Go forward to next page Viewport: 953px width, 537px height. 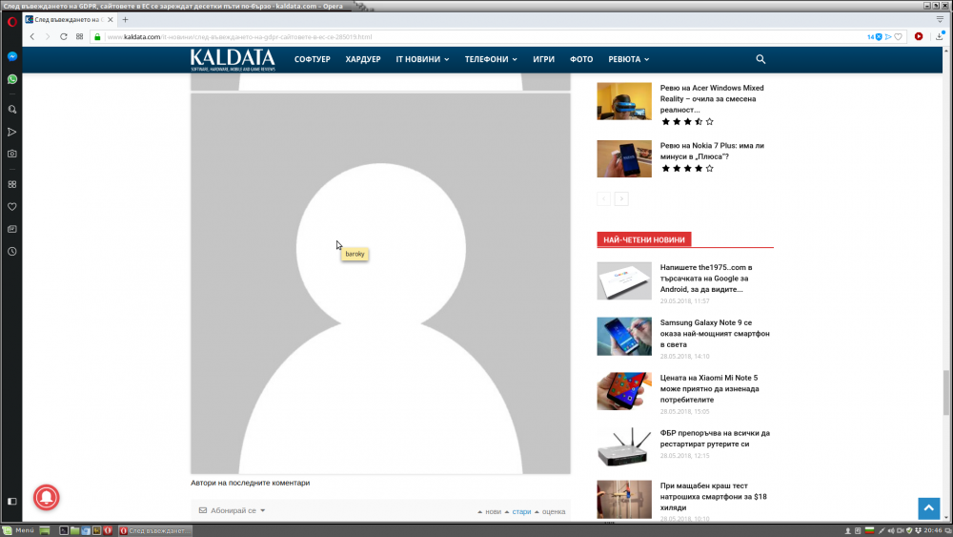[48, 36]
